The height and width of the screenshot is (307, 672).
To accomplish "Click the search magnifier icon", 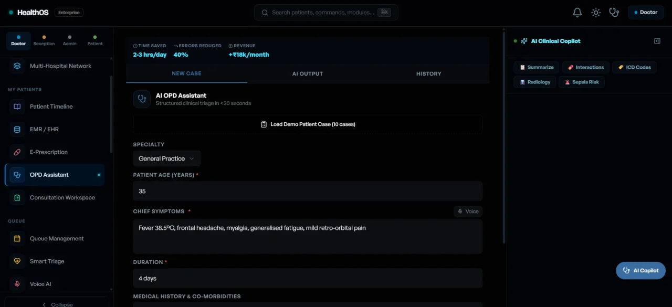I will pyautogui.click(x=265, y=13).
